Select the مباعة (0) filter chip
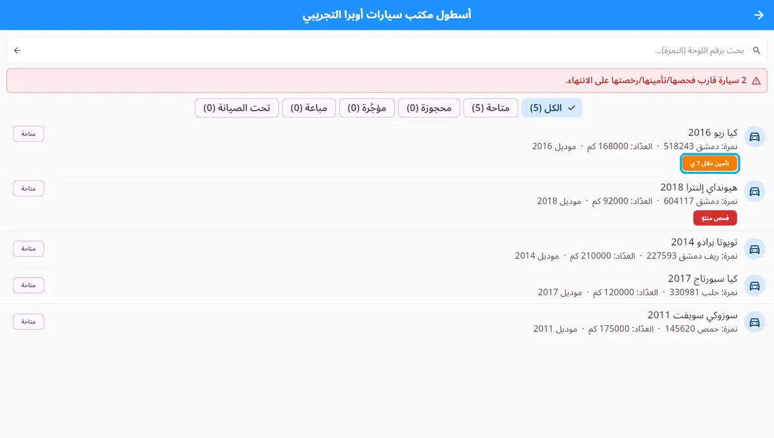 (x=310, y=108)
